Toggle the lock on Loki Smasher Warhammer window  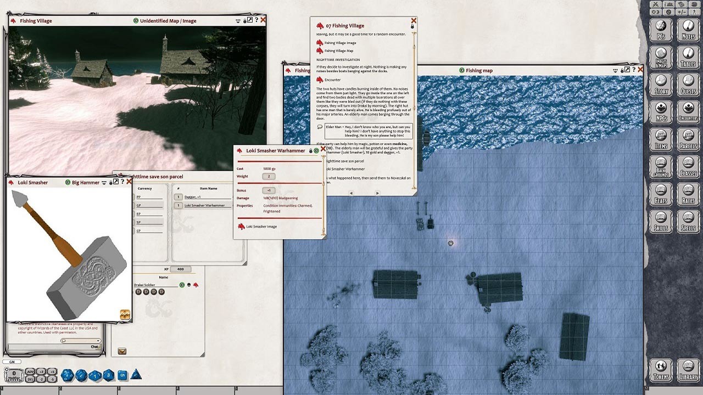(311, 150)
